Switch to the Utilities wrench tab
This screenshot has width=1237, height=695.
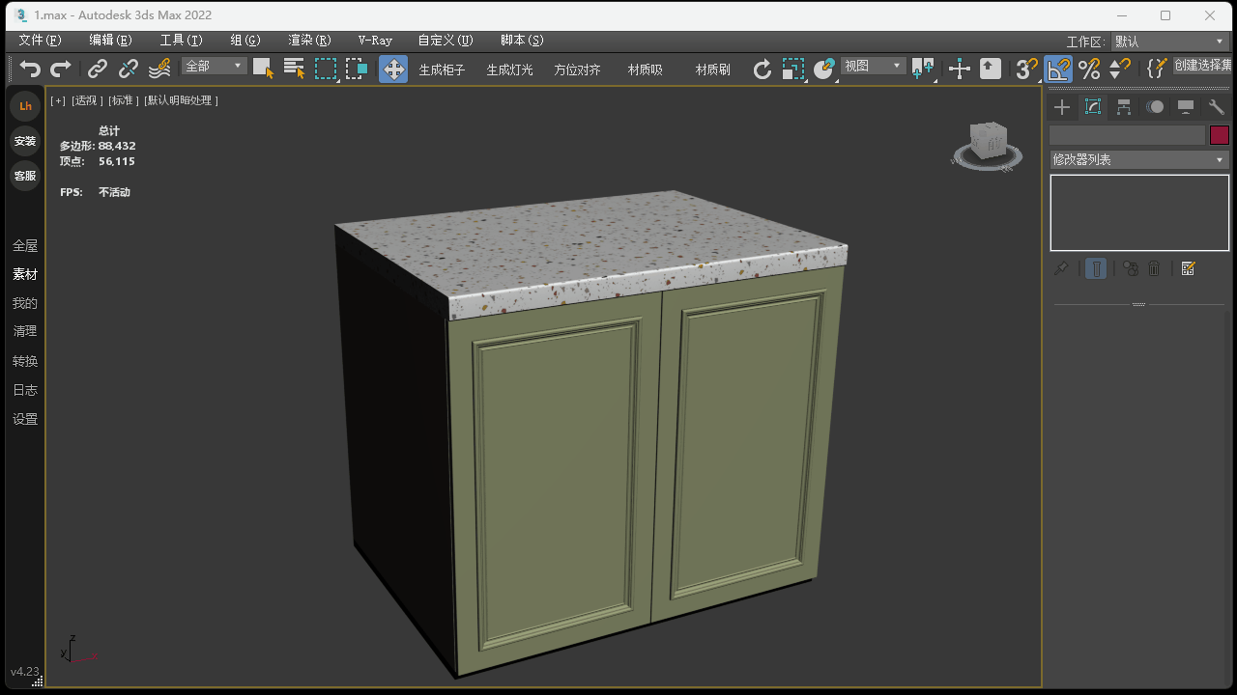click(x=1217, y=107)
